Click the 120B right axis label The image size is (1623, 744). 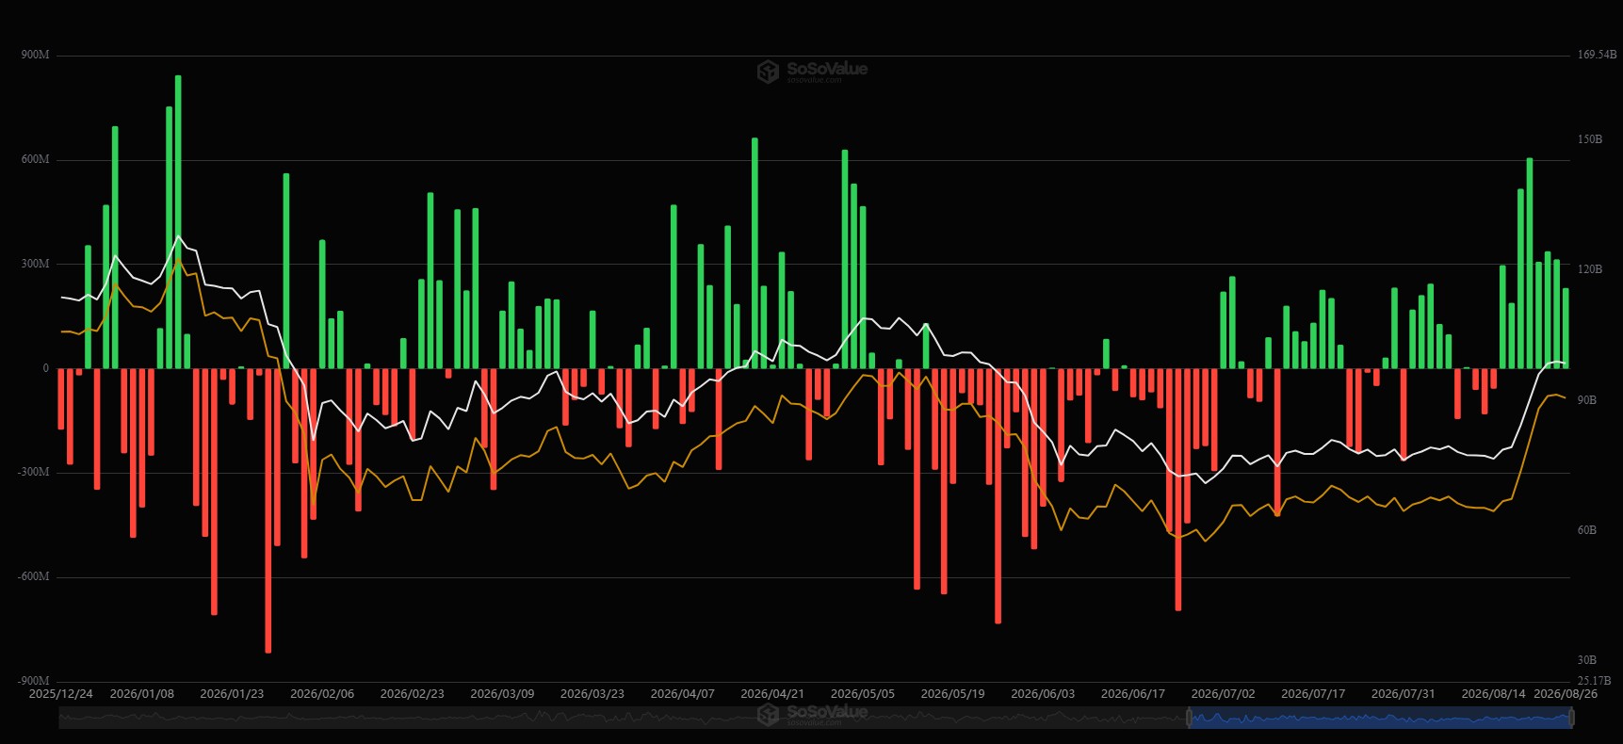pyautogui.click(x=1590, y=269)
